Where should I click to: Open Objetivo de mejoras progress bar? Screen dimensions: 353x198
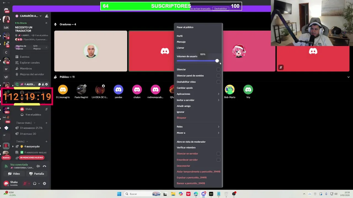pyautogui.click(x=32, y=47)
